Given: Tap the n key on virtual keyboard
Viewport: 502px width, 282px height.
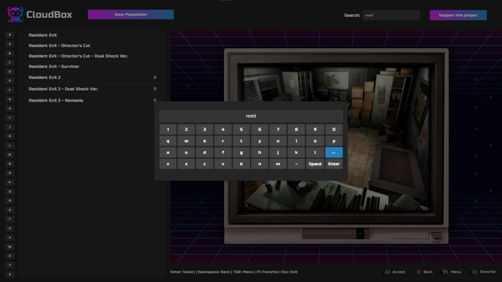Looking at the screenshot, I should 260,164.
